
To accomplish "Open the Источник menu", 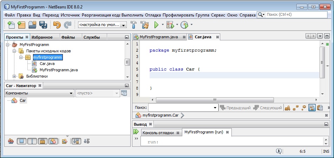I will pos(70,15).
